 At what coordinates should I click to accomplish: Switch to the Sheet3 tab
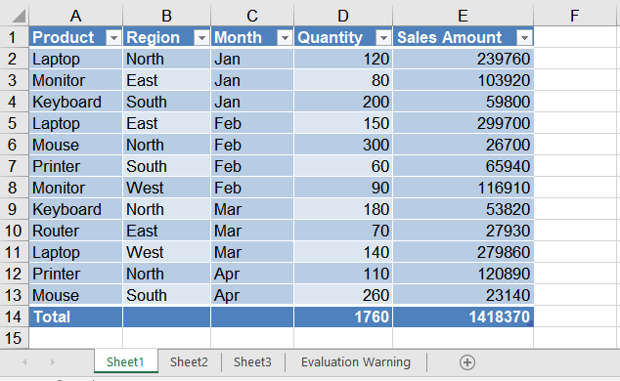tap(252, 361)
